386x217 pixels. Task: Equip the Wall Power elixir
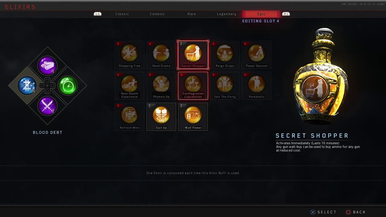(193, 117)
